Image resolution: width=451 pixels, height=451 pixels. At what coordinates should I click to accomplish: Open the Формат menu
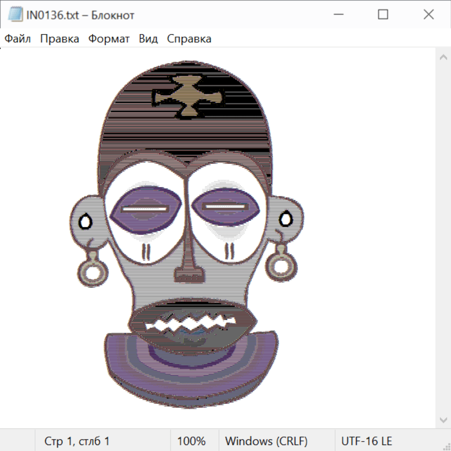click(109, 39)
